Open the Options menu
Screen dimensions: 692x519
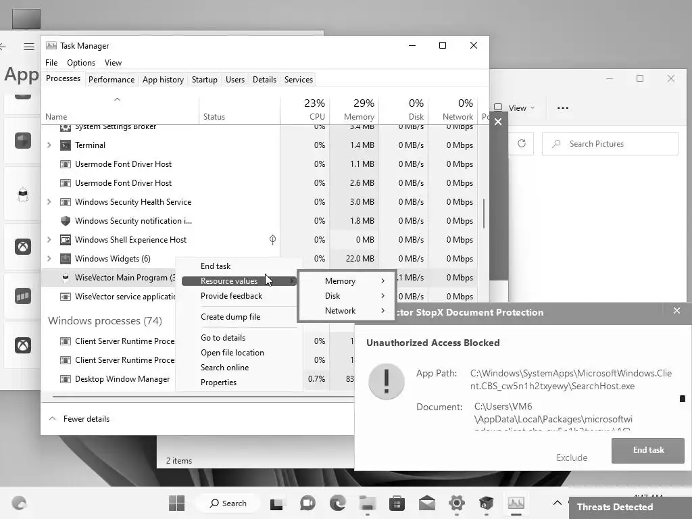point(81,63)
